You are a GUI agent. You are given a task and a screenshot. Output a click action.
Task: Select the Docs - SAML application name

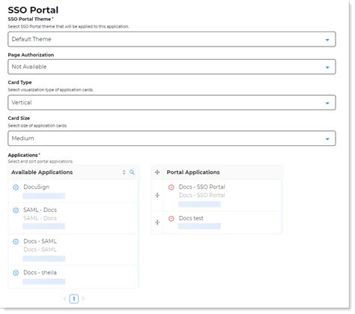pos(40,241)
